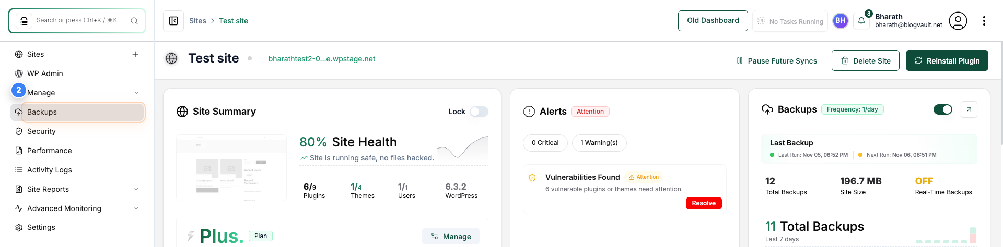
Task: Click the Advanced Monitoring pulse icon
Action: coord(19,208)
